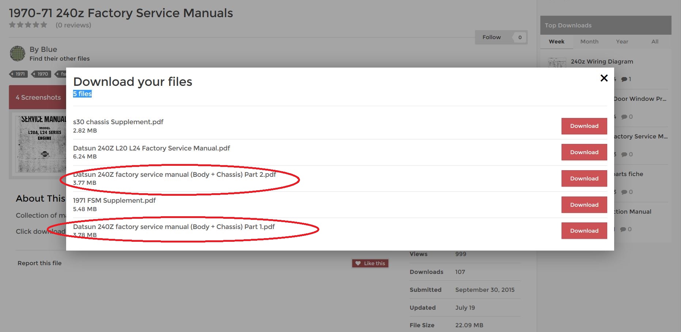Open 240z Wiring Diagram download
The height and width of the screenshot is (332, 681).
(x=602, y=62)
